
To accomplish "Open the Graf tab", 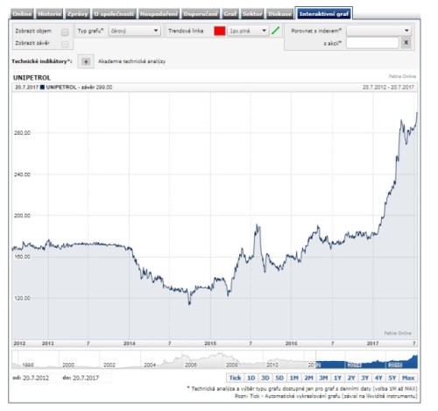I will (x=230, y=14).
